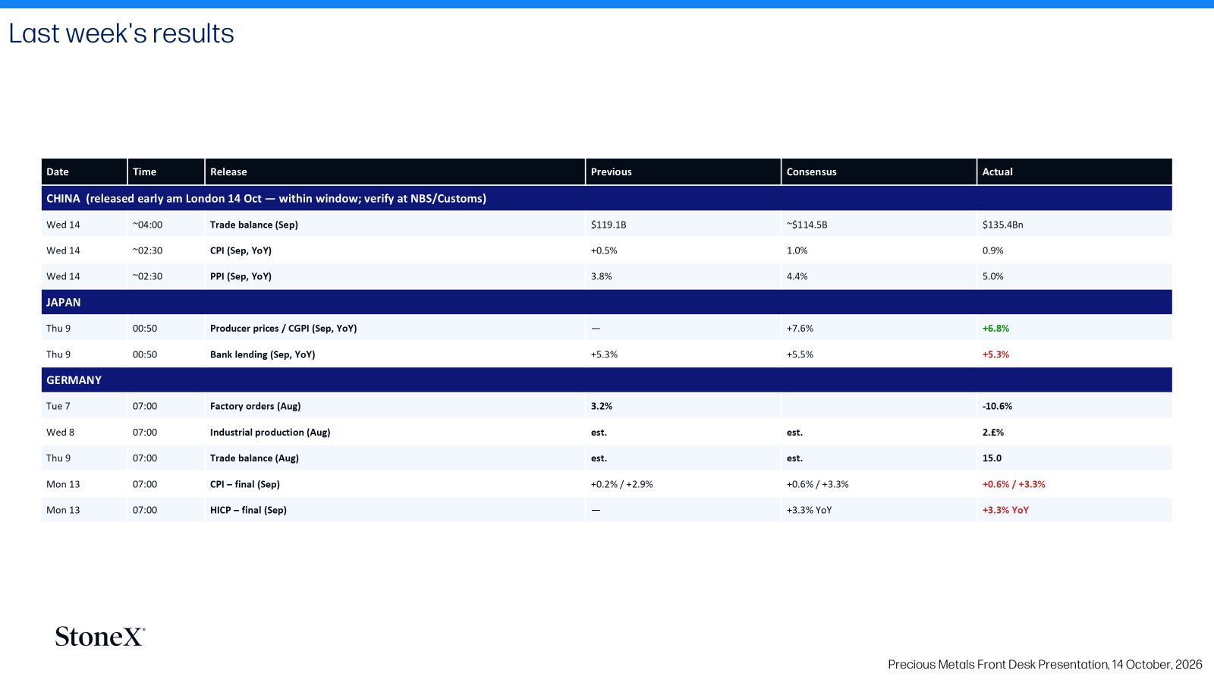
Task: Click the "Time" column header
Action: [x=166, y=172]
